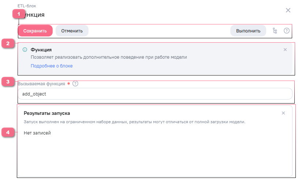Close the Результаты запуска panel
This screenshot has width=298, height=179.
tap(283, 113)
